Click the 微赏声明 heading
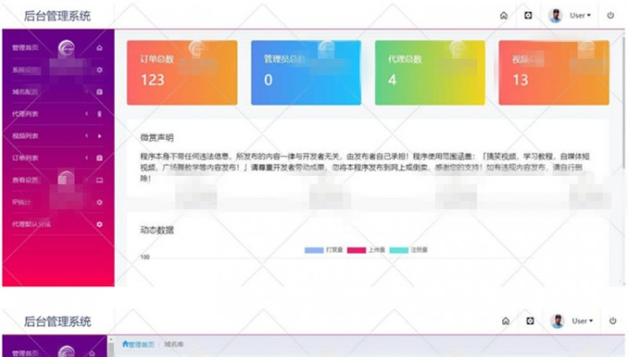Image resolution: width=628 pixels, height=357 pixels. 156,138
